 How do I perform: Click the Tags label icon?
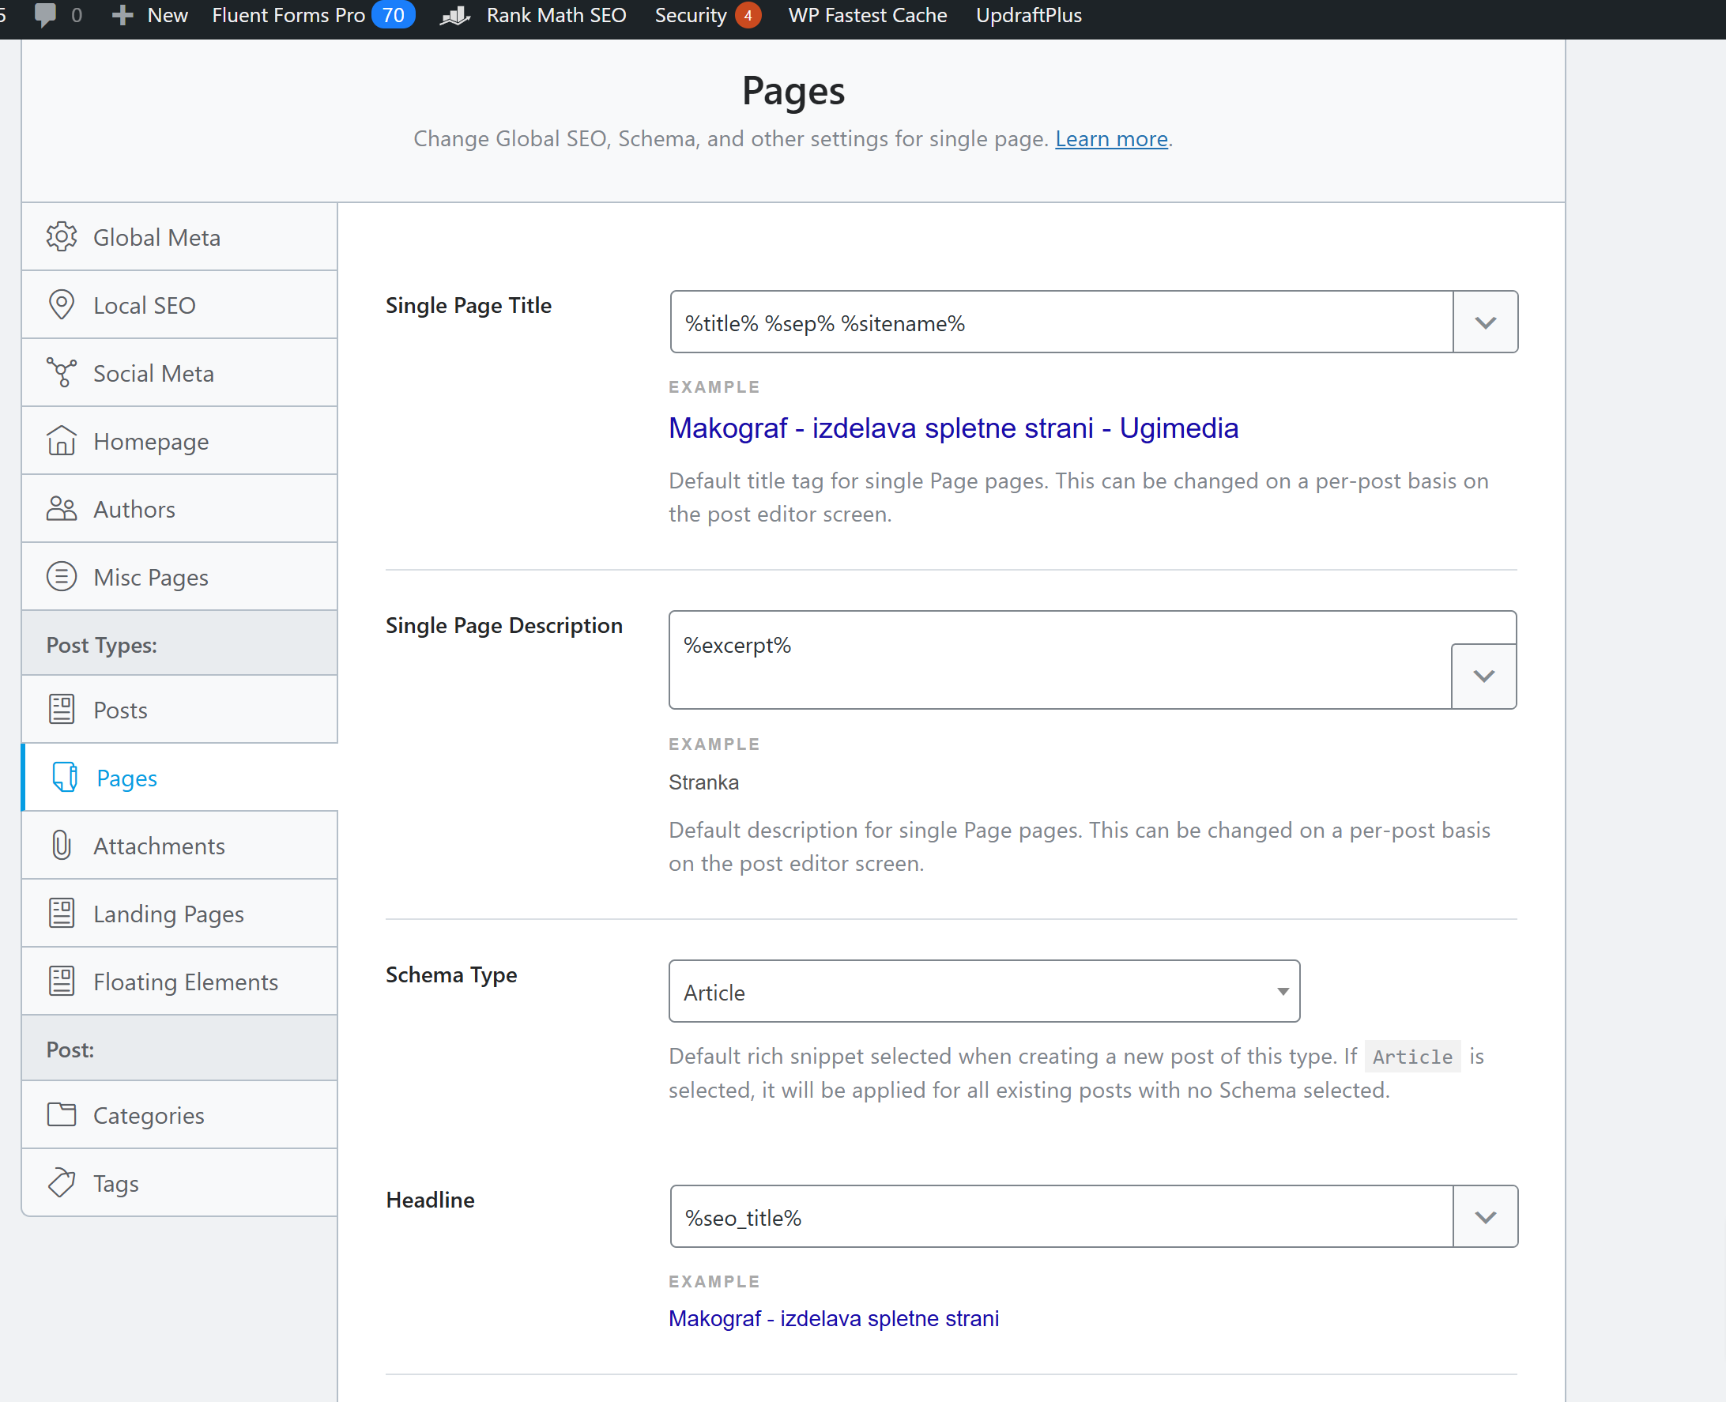(x=62, y=1182)
